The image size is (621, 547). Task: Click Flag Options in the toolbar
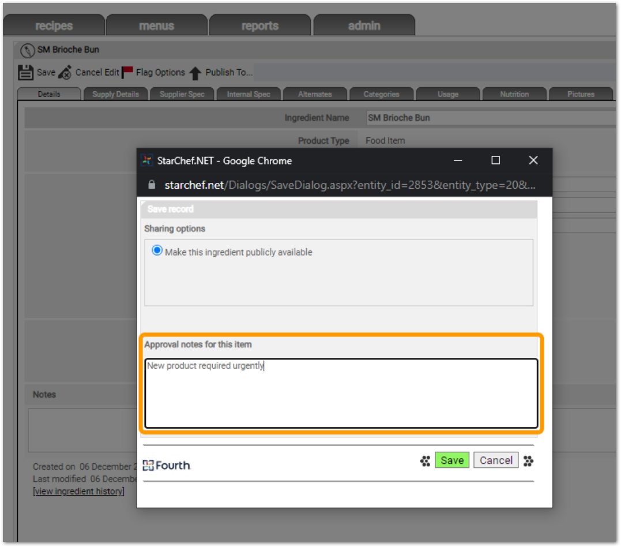(x=160, y=73)
